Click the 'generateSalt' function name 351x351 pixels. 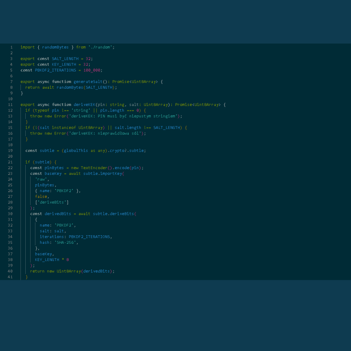pos(88,82)
